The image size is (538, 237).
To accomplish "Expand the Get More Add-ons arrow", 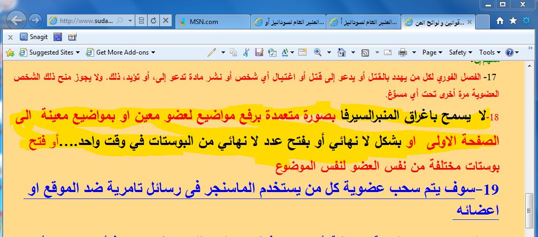I will coord(153,52).
